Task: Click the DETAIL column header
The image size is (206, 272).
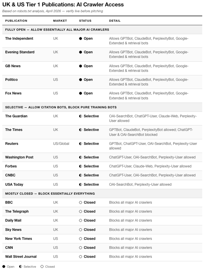Action: coord(115,21)
